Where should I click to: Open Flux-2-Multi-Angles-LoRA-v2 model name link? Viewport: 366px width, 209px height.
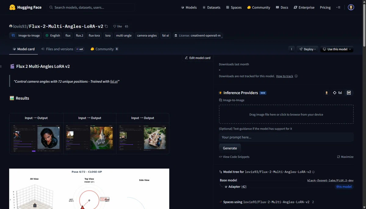66,26
